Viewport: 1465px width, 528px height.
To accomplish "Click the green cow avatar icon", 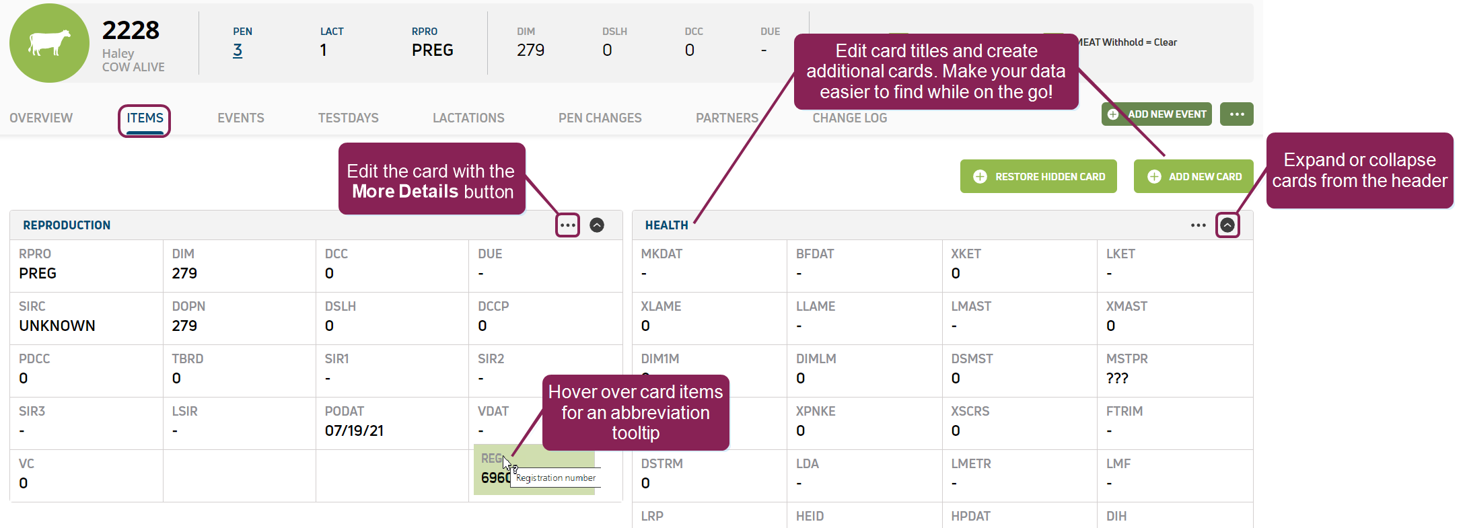I will click(x=49, y=43).
